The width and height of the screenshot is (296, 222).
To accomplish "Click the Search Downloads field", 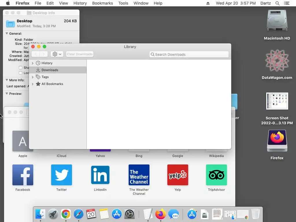I will [x=189, y=54].
